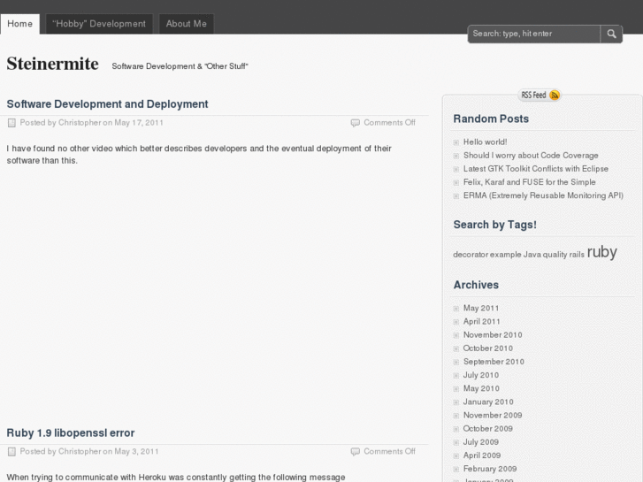The image size is (643, 482).
Task: Open the Hello world! random post
Action: (485, 142)
